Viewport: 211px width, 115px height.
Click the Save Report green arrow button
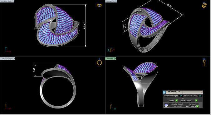tap(196, 100)
